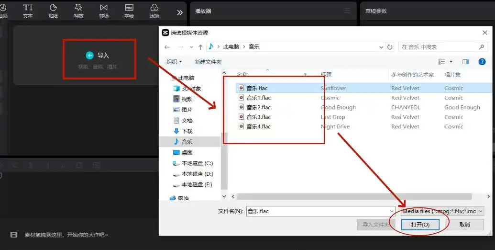
Task: Go up one folder level arrow
Action: click(200, 47)
